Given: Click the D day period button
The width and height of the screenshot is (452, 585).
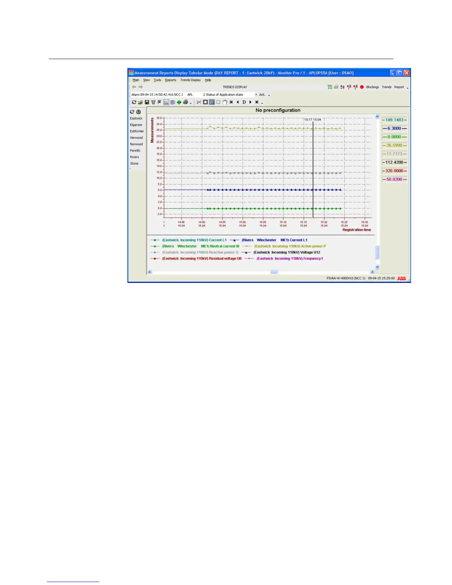Looking at the screenshot, I should pyautogui.click(x=244, y=102).
